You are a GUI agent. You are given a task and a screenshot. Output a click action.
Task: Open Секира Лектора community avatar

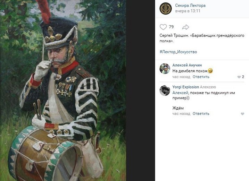coord(165,8)
